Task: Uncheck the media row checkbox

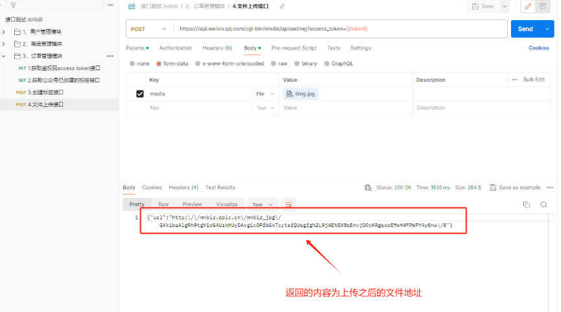Action: click(140, 94)
